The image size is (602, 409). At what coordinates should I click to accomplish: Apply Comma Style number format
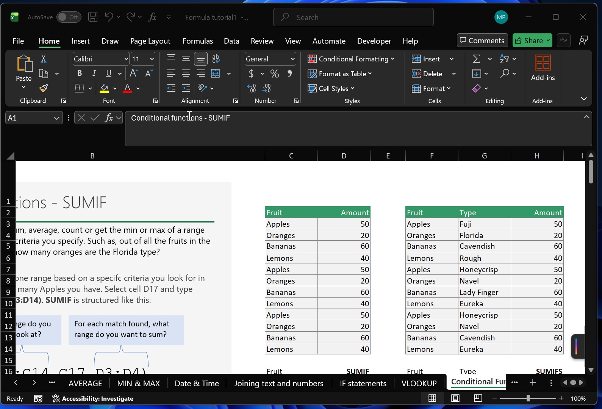pos(290,74)
